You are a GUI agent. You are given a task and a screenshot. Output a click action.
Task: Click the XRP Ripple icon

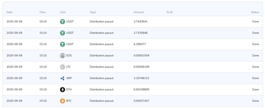point(62,78)
